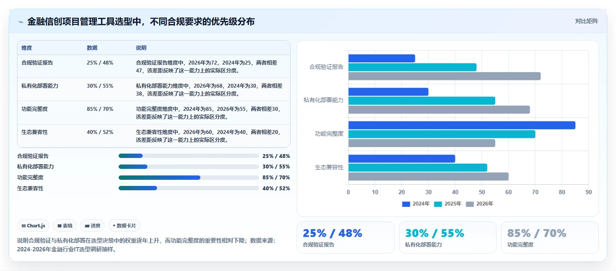Click the 合规验证报告 chart axis label

click(326, 67)
